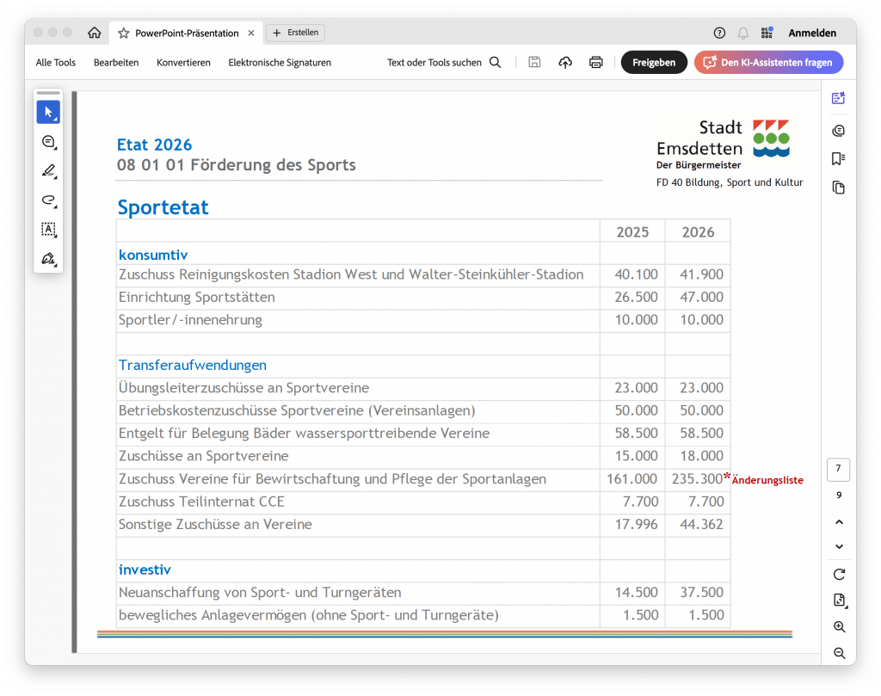Activate the text box tool
This screenshot has width=881, height=696.
48,230
